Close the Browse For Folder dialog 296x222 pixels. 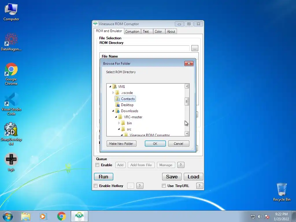pyautogui.click(x=189, y=63)
